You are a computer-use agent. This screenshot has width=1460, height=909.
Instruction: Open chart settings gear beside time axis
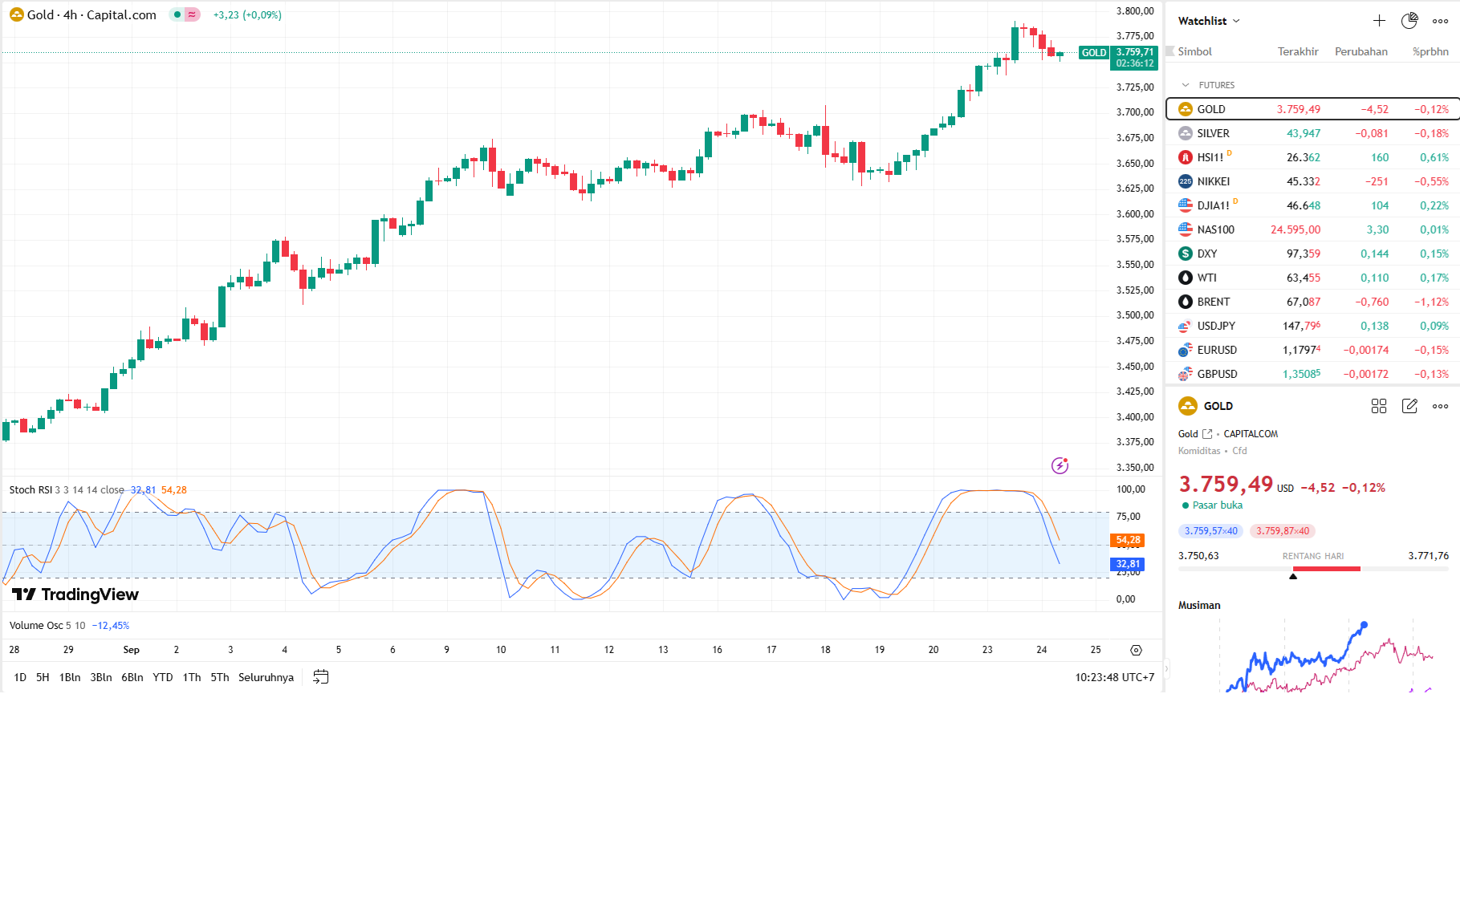pyautogui.click(x=1136, y=650)
